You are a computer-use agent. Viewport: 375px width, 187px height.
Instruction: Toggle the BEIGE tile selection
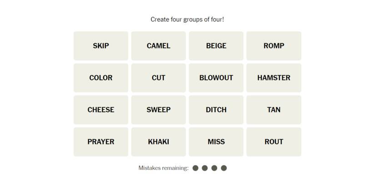216,46
